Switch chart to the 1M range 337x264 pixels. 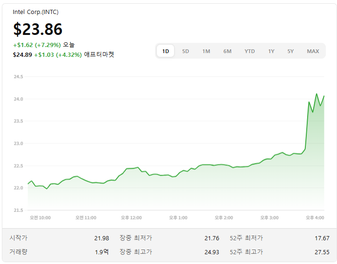pyautogui.click(x=206, y=51)
